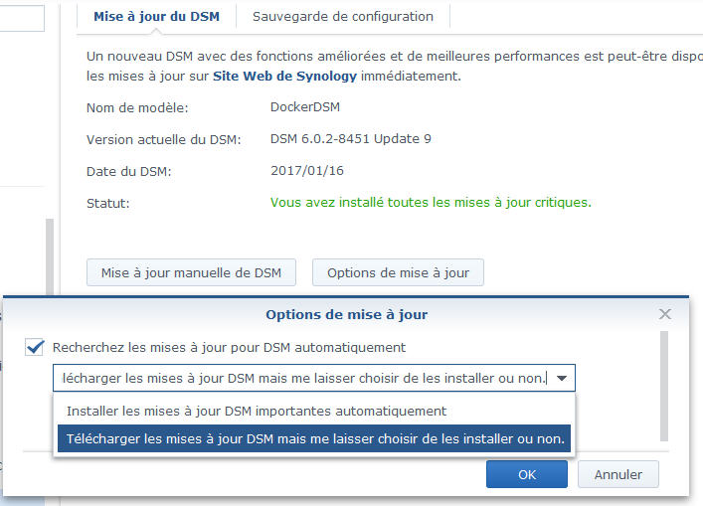Cancel with the Annuler button

coord(618,474)
